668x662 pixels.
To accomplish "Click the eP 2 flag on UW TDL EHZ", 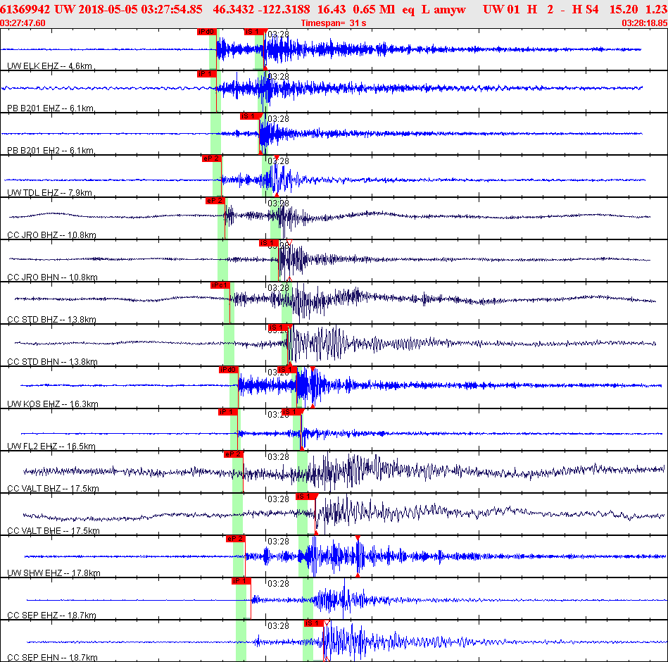I will coord(212,158).
